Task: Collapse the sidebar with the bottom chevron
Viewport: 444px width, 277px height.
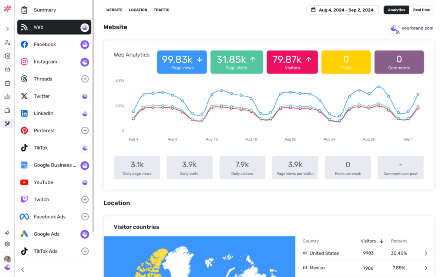Action: (23, 270)
